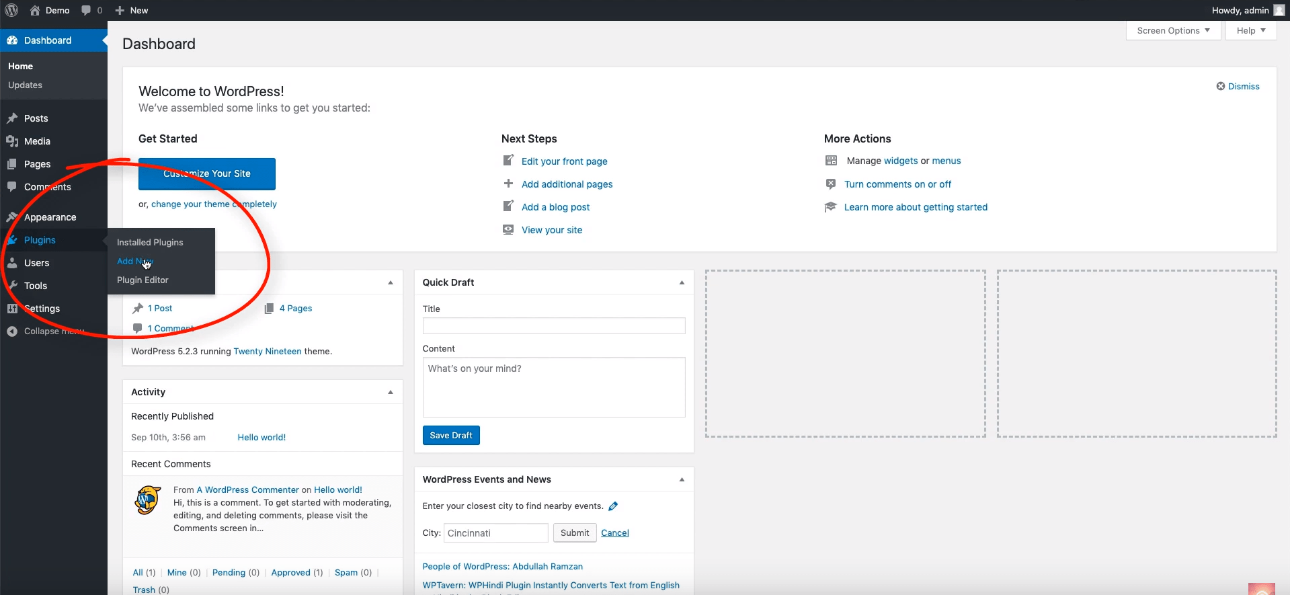The image size is (1290, 595).
Task: Click the graduation cap learn icon
Action: [831, 206]
